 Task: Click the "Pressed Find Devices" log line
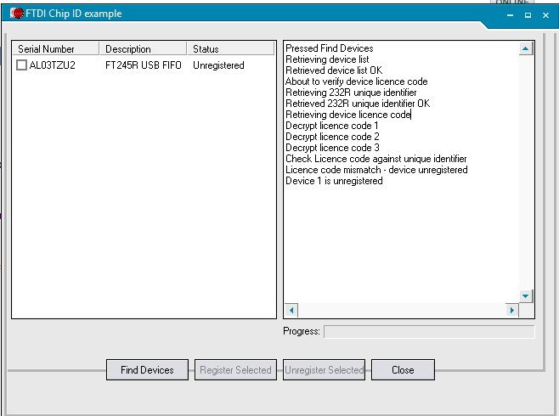click(x=330, y=48)
